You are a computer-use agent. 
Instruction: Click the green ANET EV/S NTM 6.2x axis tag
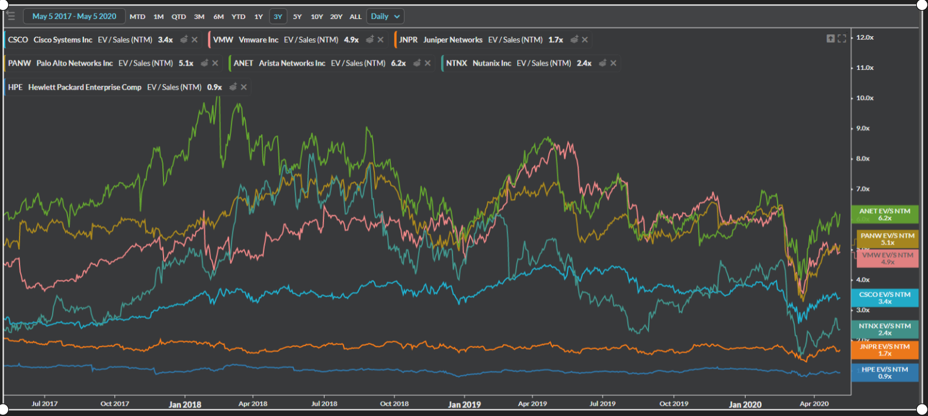pos(884,214)
